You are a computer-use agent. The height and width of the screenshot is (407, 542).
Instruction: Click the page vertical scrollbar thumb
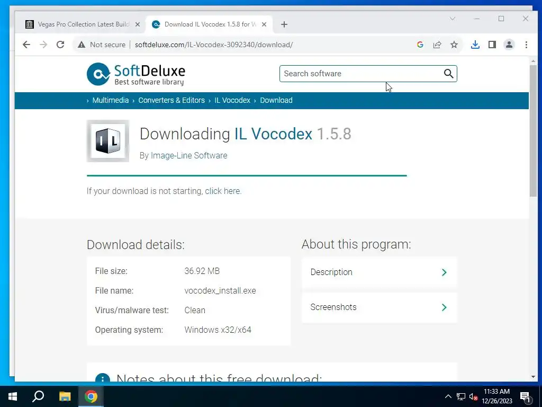533,131
